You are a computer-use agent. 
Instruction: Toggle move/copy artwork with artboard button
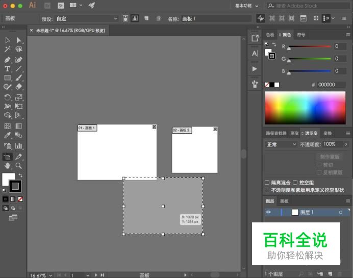coord(261,18)
